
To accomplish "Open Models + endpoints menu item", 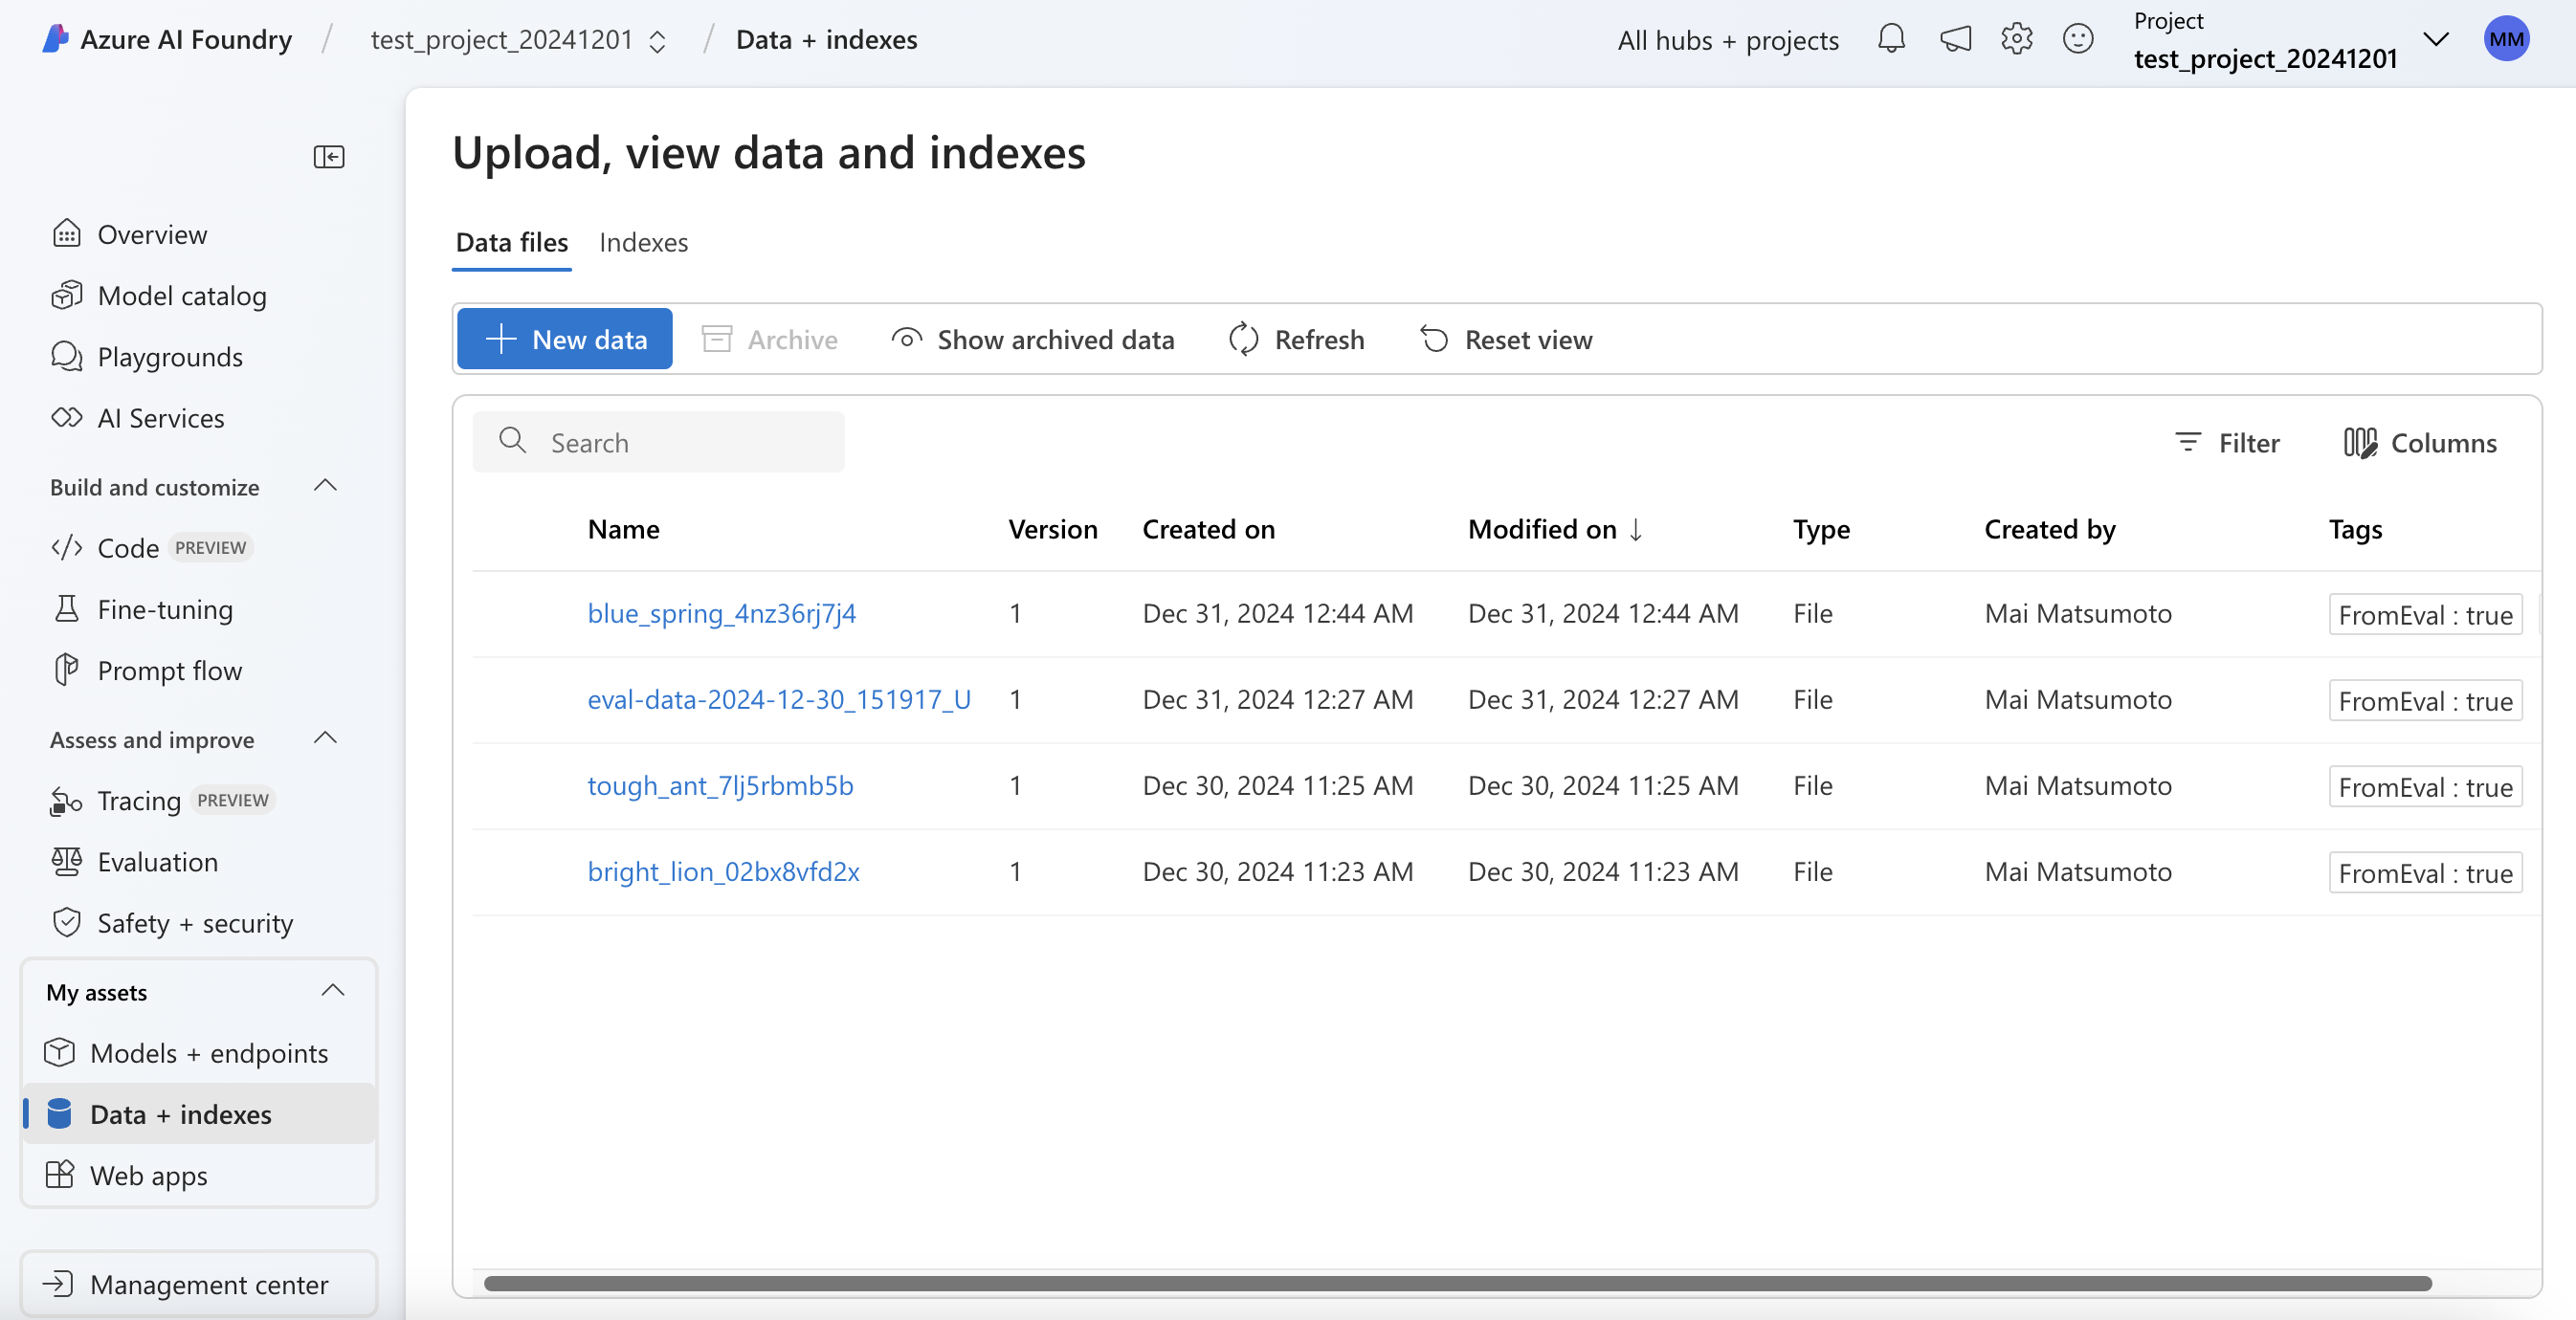I will click(208, 1052).
